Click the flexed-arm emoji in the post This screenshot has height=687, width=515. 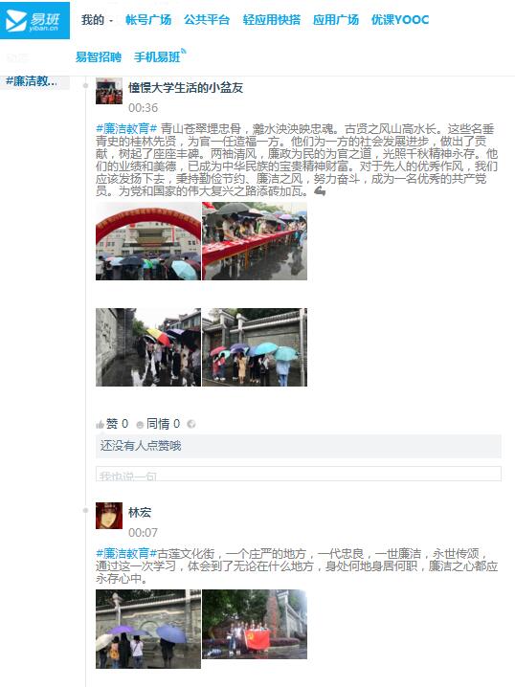point(321,191)
